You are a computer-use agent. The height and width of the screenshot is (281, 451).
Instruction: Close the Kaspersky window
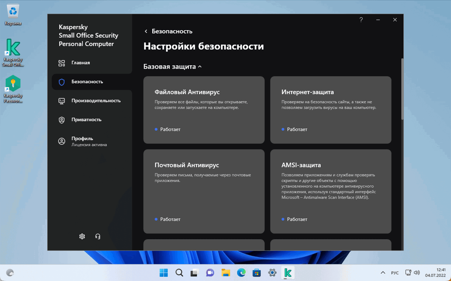395,20
